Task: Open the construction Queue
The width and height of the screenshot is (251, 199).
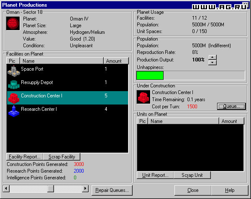Action: click(x=231, y=106)
